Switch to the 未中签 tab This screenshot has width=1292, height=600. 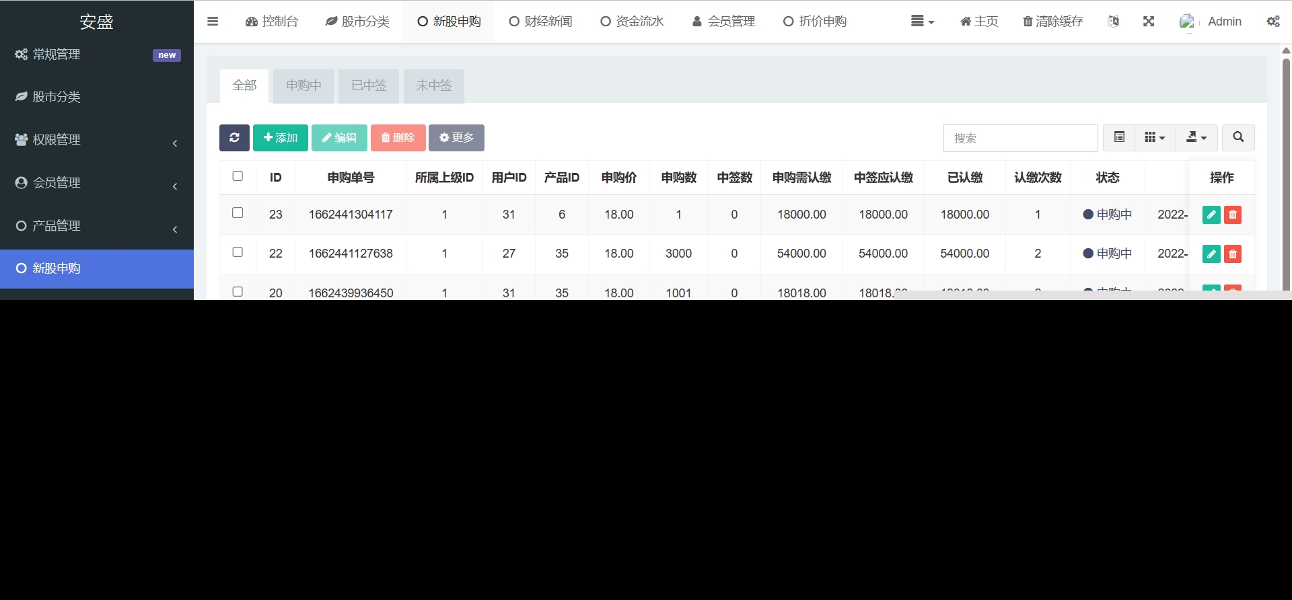pyautogui.click(x=434, y=85)
